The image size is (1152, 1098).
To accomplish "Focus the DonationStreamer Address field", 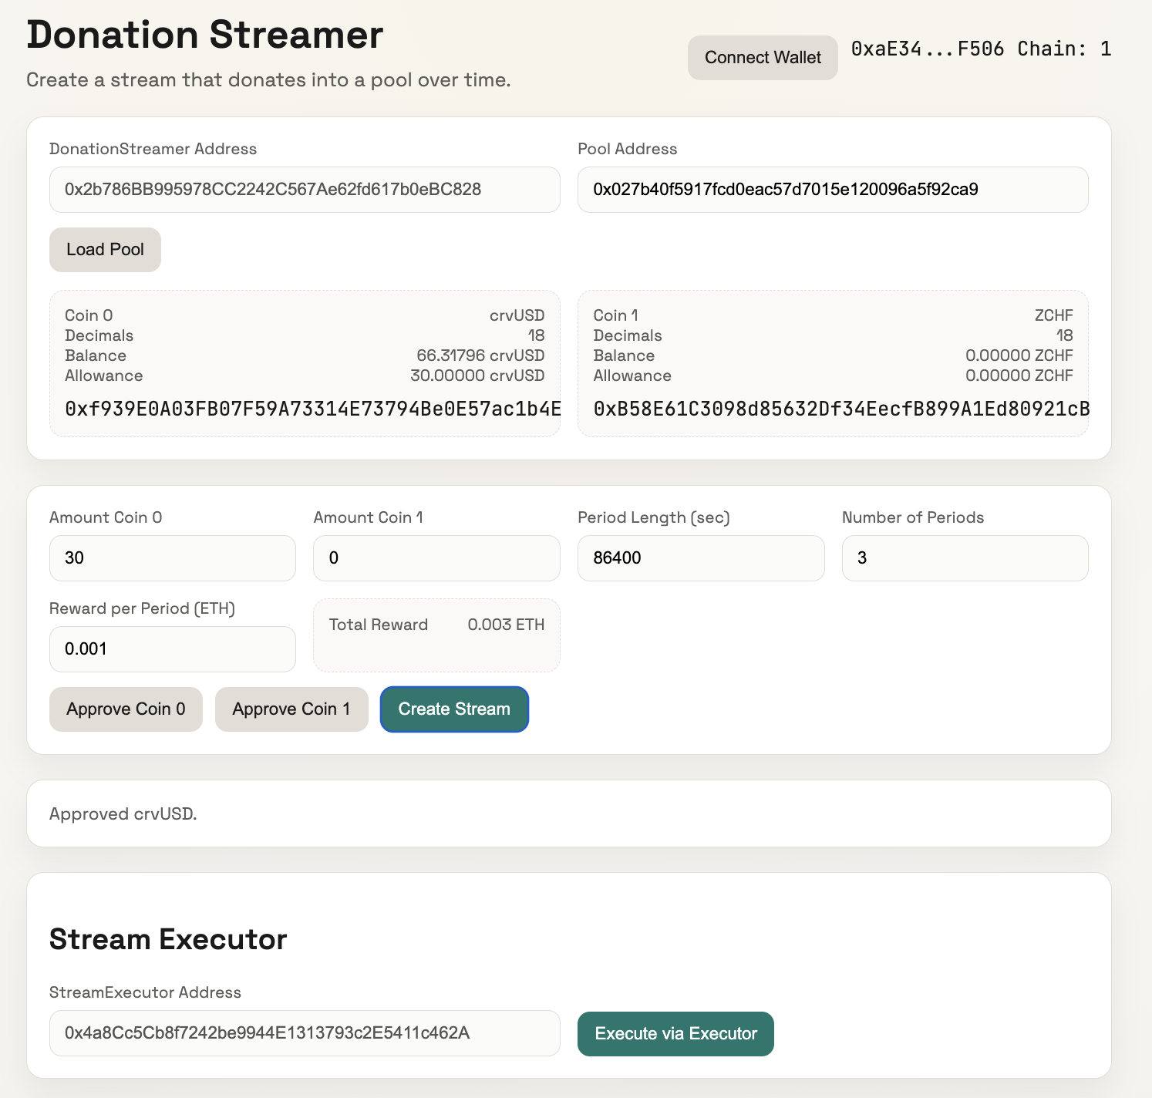I will (304, 190).
